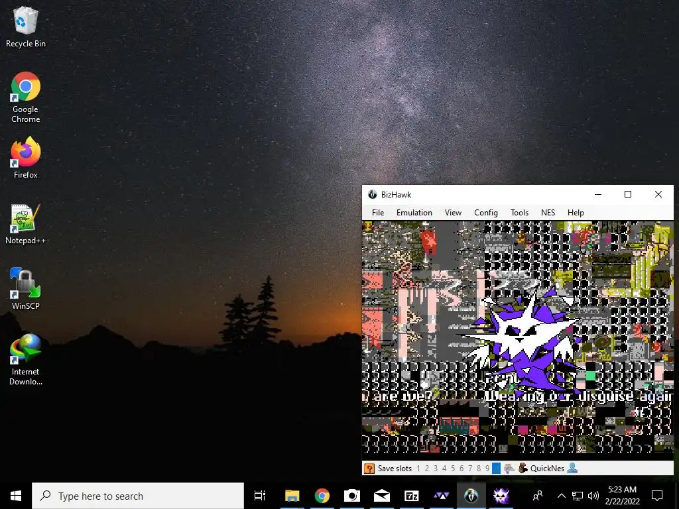Open the Windows Start menu
The height and width of the screenshot is (509, 679).
(x=16, y=496)
